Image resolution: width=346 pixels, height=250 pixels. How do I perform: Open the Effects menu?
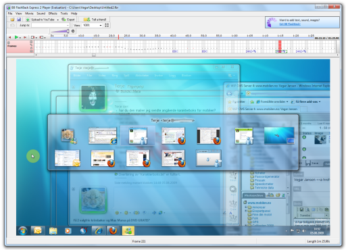pos(53,14)
